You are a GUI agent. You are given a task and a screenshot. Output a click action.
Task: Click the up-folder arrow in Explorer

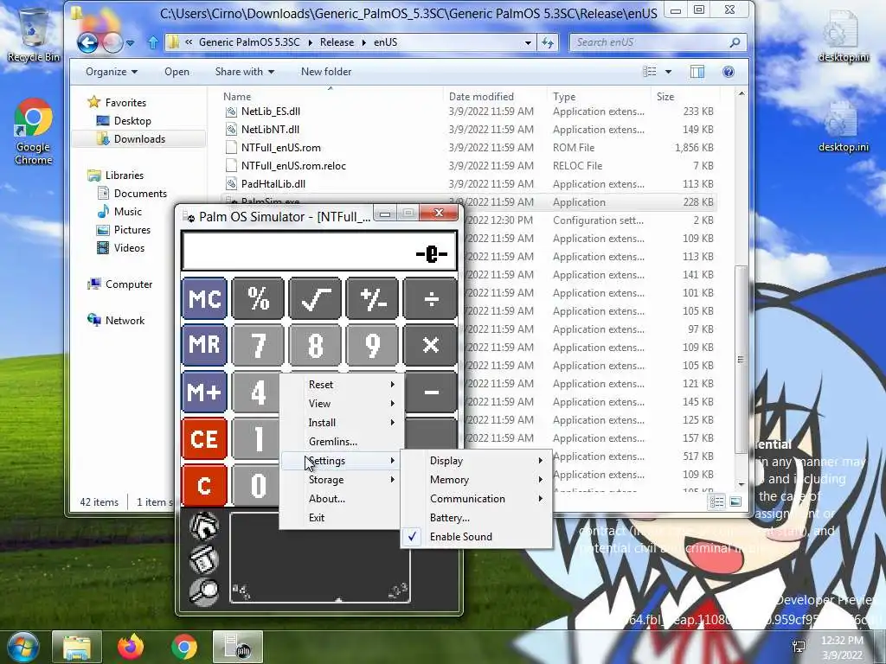click(152, 42)
